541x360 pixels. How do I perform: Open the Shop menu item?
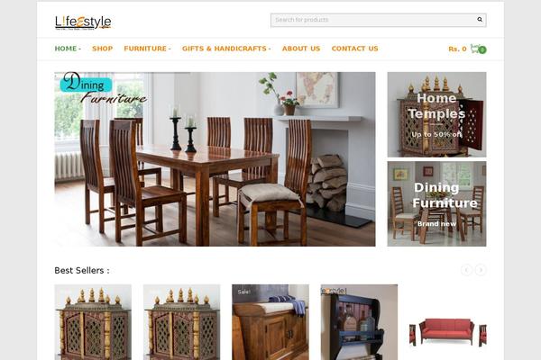(x=103, y=49)
